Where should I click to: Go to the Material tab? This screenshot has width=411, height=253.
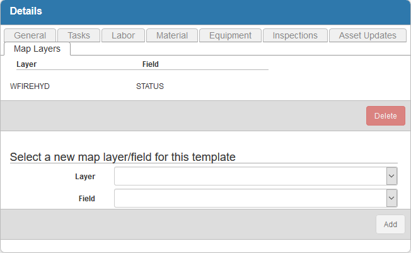coord(171,35)
